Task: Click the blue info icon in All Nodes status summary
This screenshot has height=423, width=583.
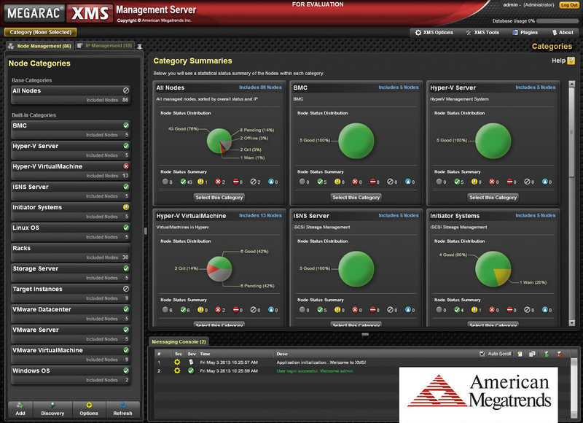Action: pos(271,182)
